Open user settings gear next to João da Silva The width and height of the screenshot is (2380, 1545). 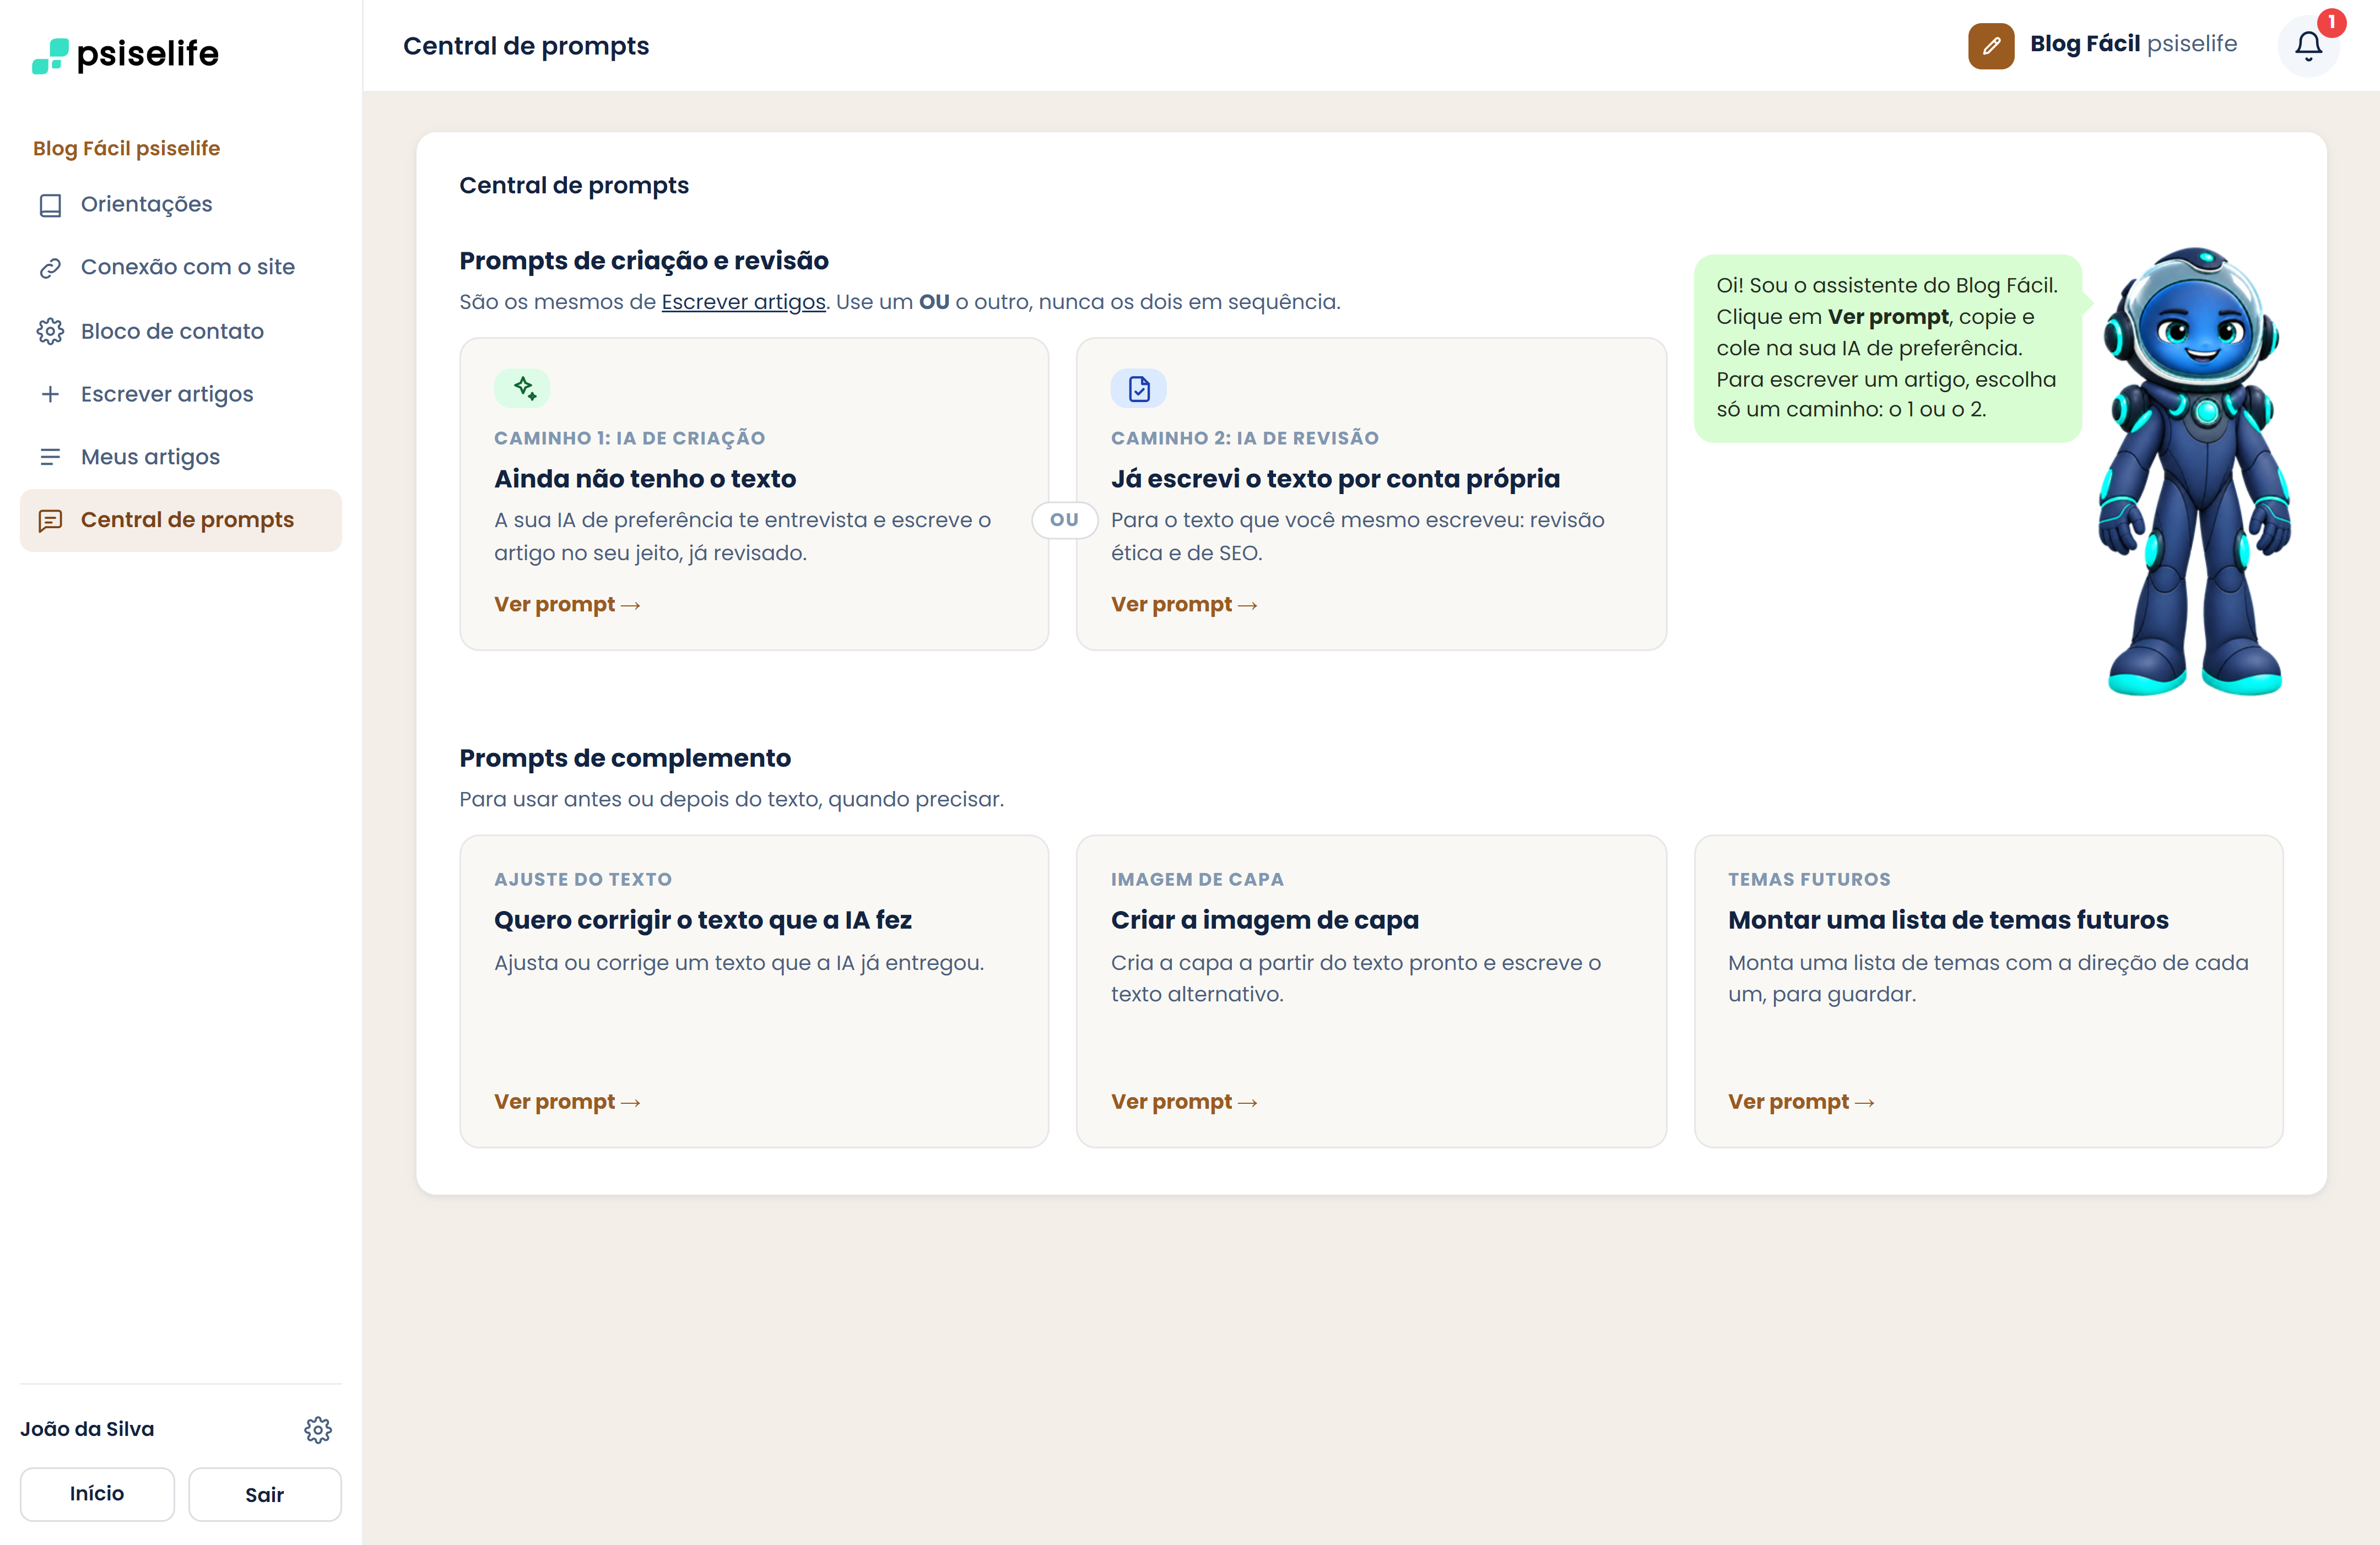click(x=318, y=1430)
